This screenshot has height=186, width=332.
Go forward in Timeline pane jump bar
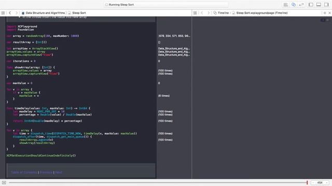209,13
